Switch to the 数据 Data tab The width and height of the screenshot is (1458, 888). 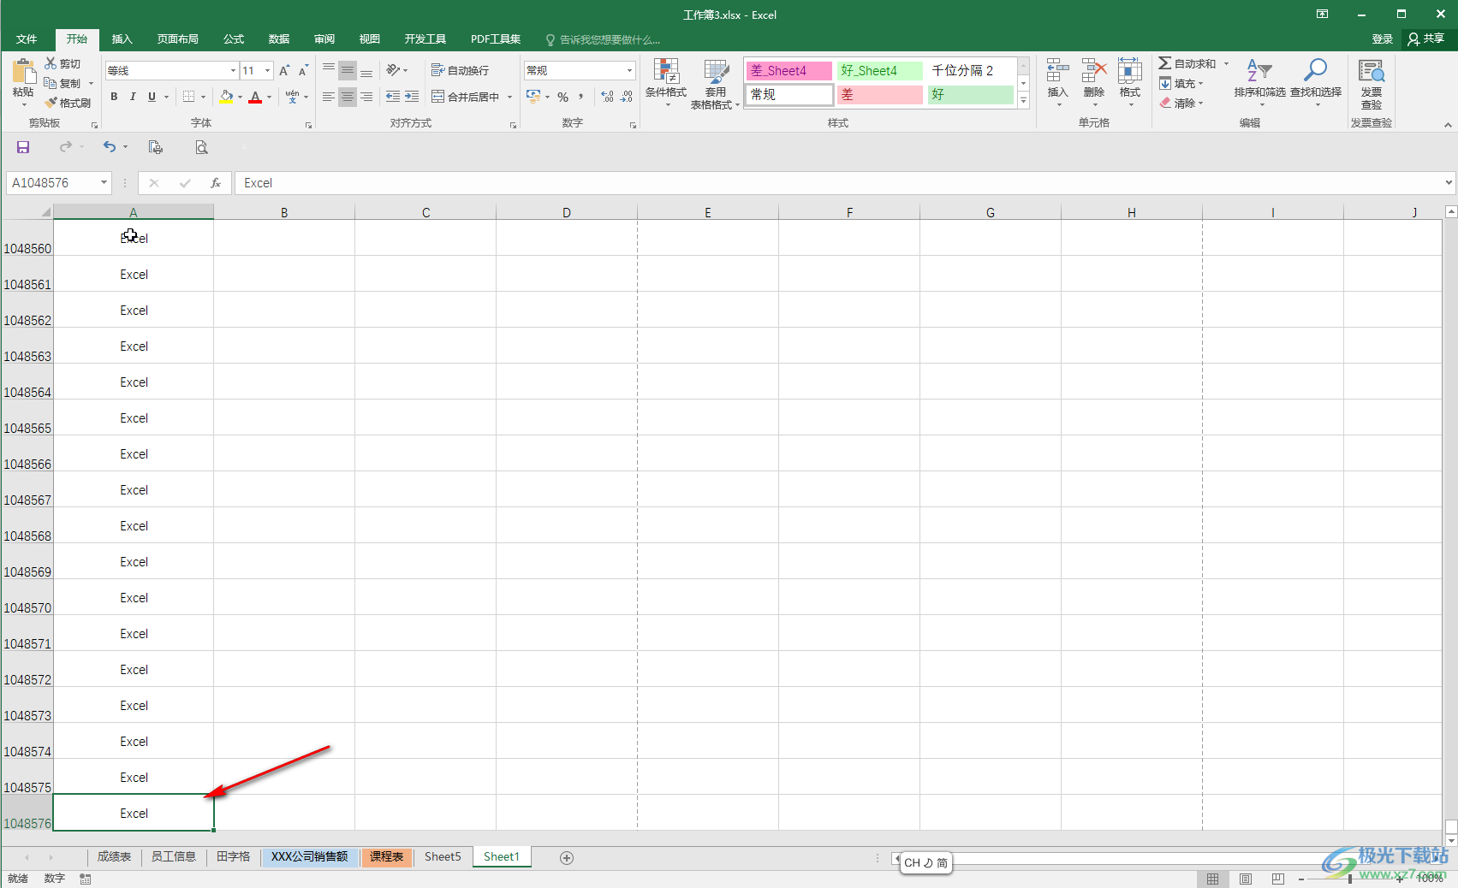pos(279,39)
